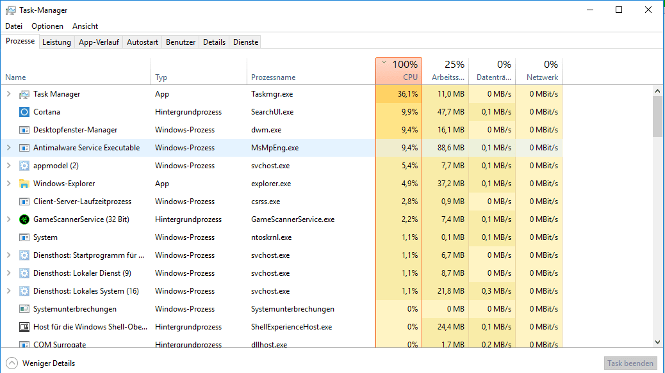This screenshot has height=373, width=665.
Task: Open the Optionen menu
Action: point(47,26)
